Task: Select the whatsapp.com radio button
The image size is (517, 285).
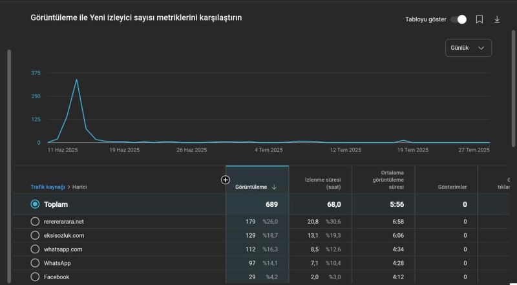Action: point(35,249)
